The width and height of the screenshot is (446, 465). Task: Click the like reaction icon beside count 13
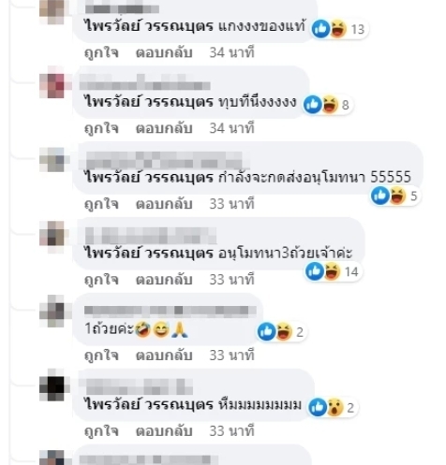coord(320,29)
